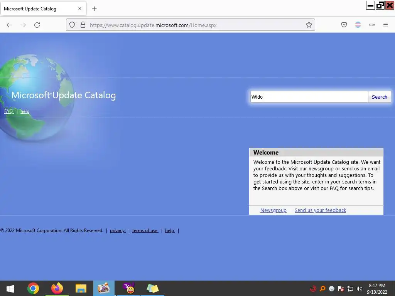395x296 pixels.
Task: Click Send us your feedback link
Action: (x=320, y=210)
